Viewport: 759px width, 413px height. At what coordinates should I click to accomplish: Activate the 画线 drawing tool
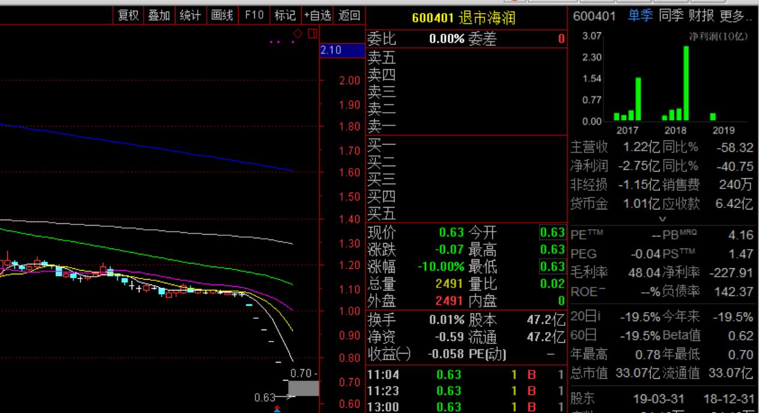tap(222, 16)
